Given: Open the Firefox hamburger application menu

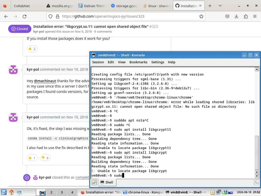Looking at the screenshot, I should (x=255, y=16).
